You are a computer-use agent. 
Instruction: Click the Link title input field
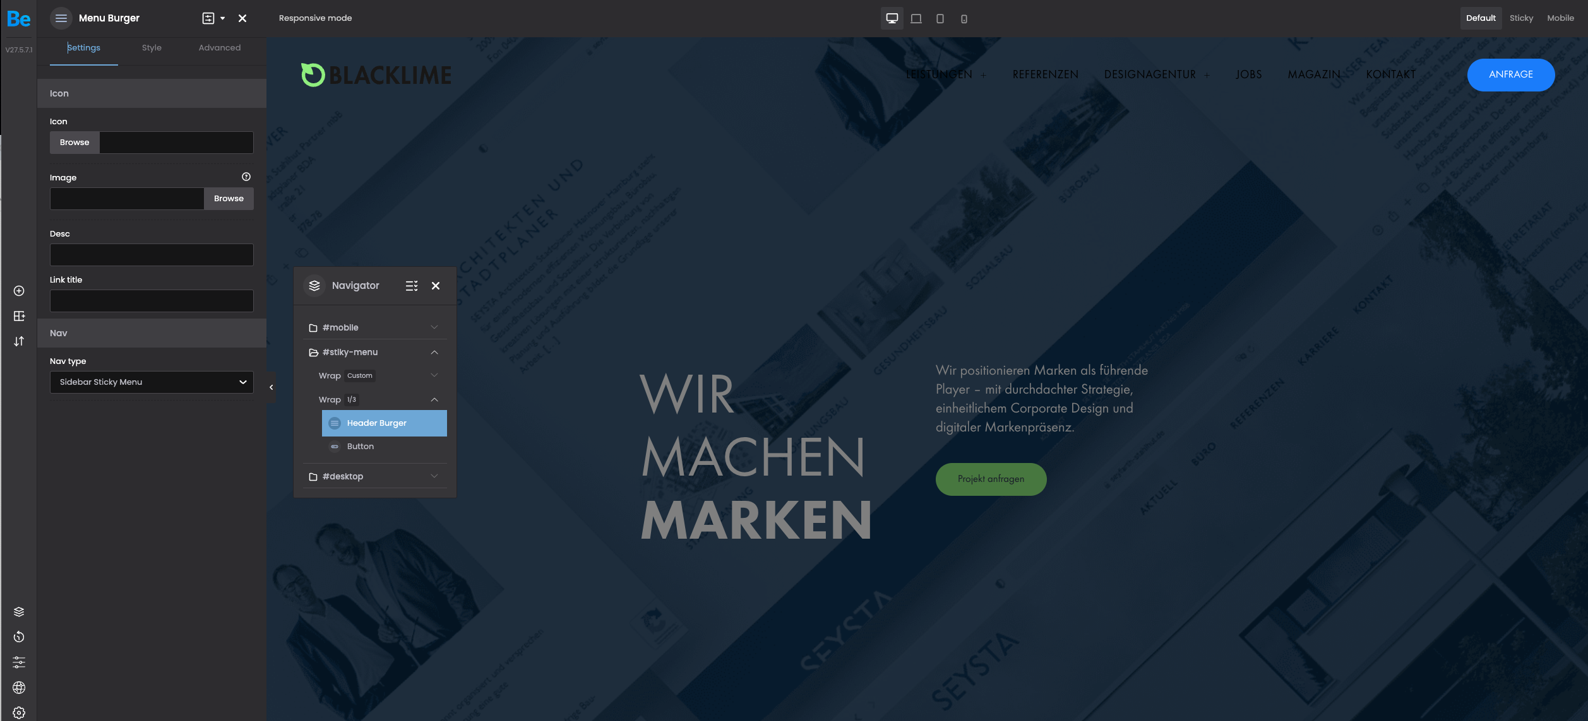(x=151, y=300)
